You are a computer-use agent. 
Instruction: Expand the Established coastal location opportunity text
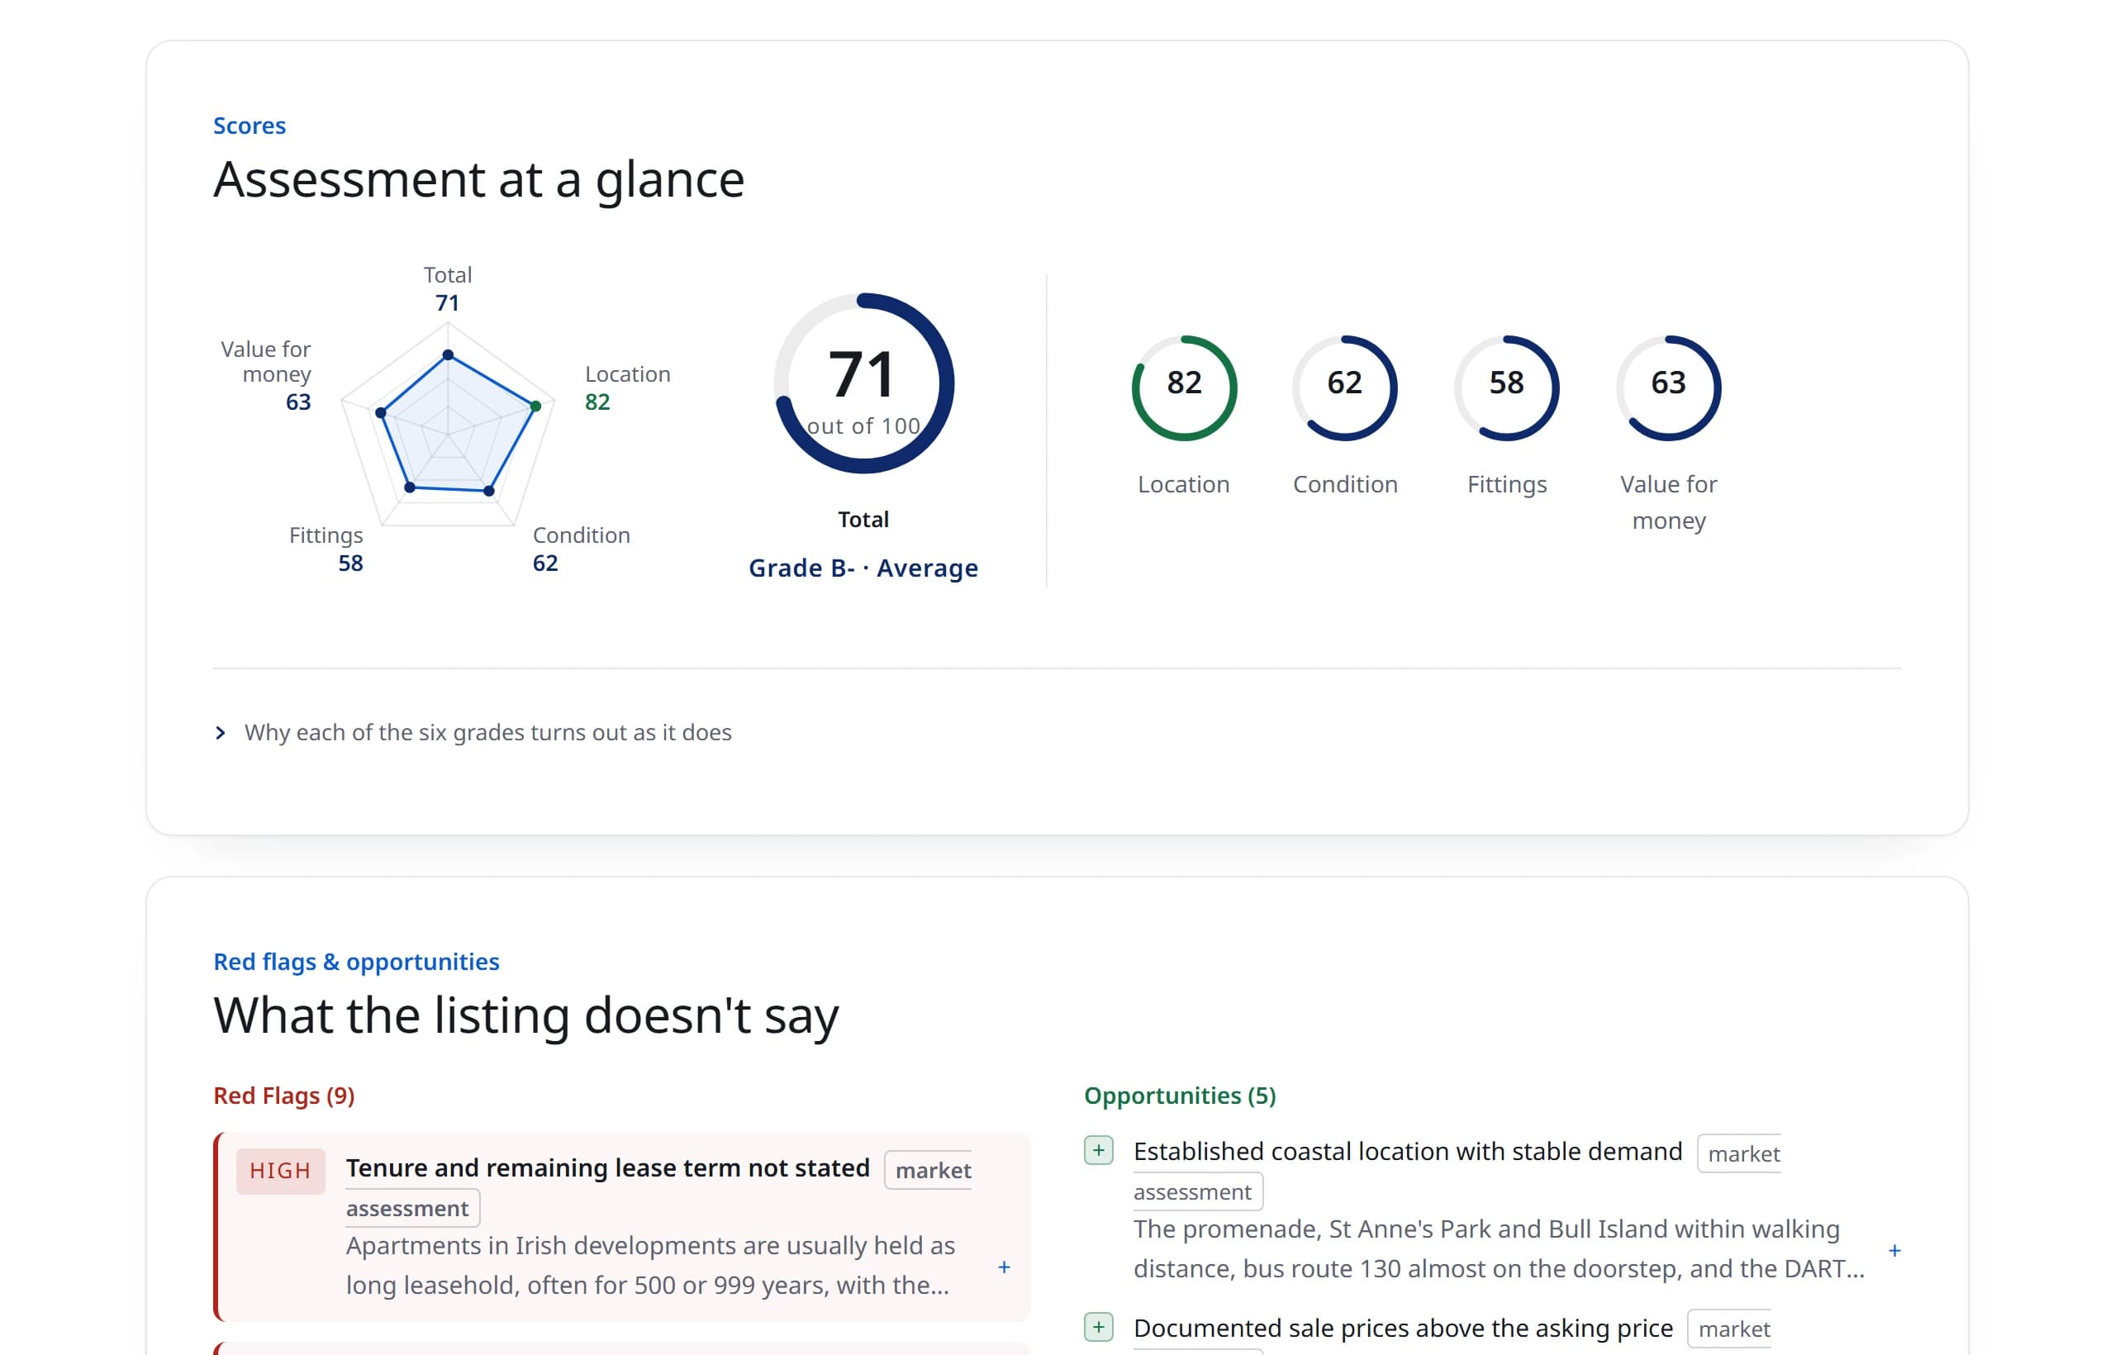(1894, 1250)
